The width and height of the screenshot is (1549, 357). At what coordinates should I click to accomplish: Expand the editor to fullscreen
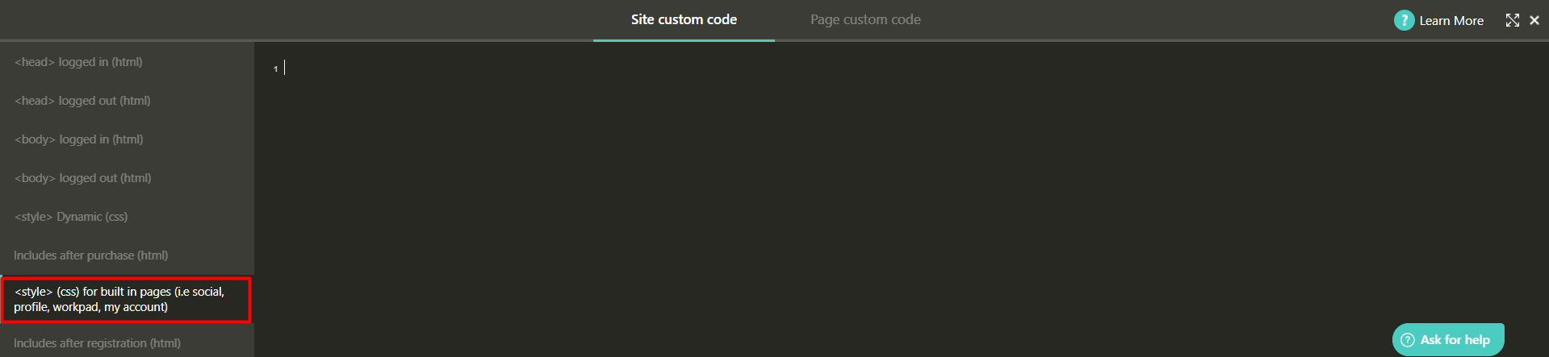(x=1512, y=20)
